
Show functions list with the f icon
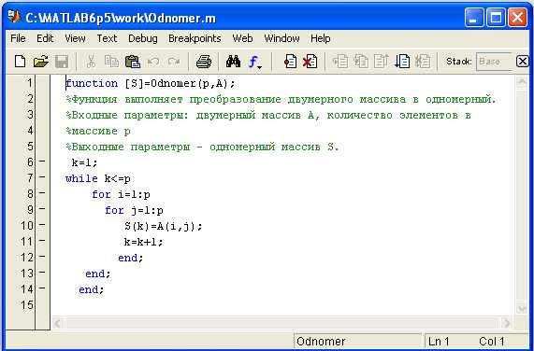(x=254, y=62)
